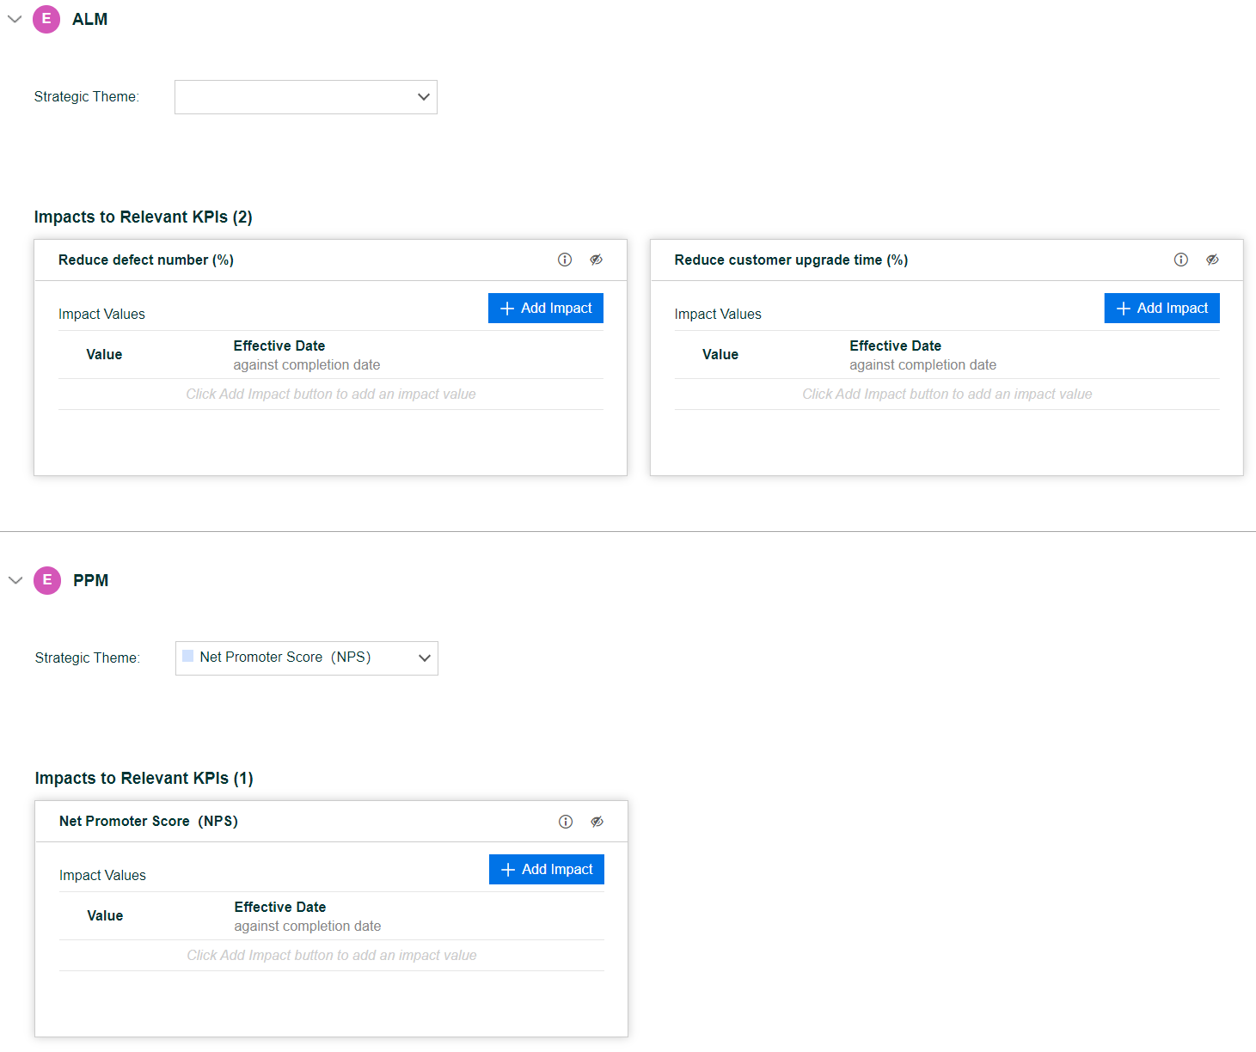Show info for Reduce customer upgrade time KPI
Image resolution: width=1256 pixels, height=1052 pixels.
[x=1181, y=260]
